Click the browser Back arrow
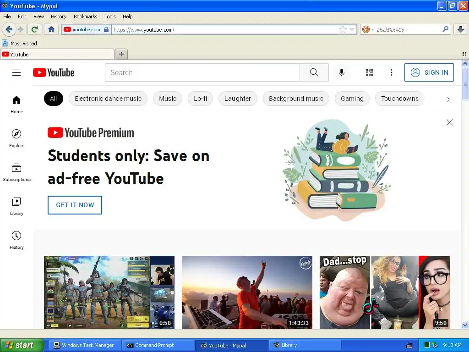 8,29
